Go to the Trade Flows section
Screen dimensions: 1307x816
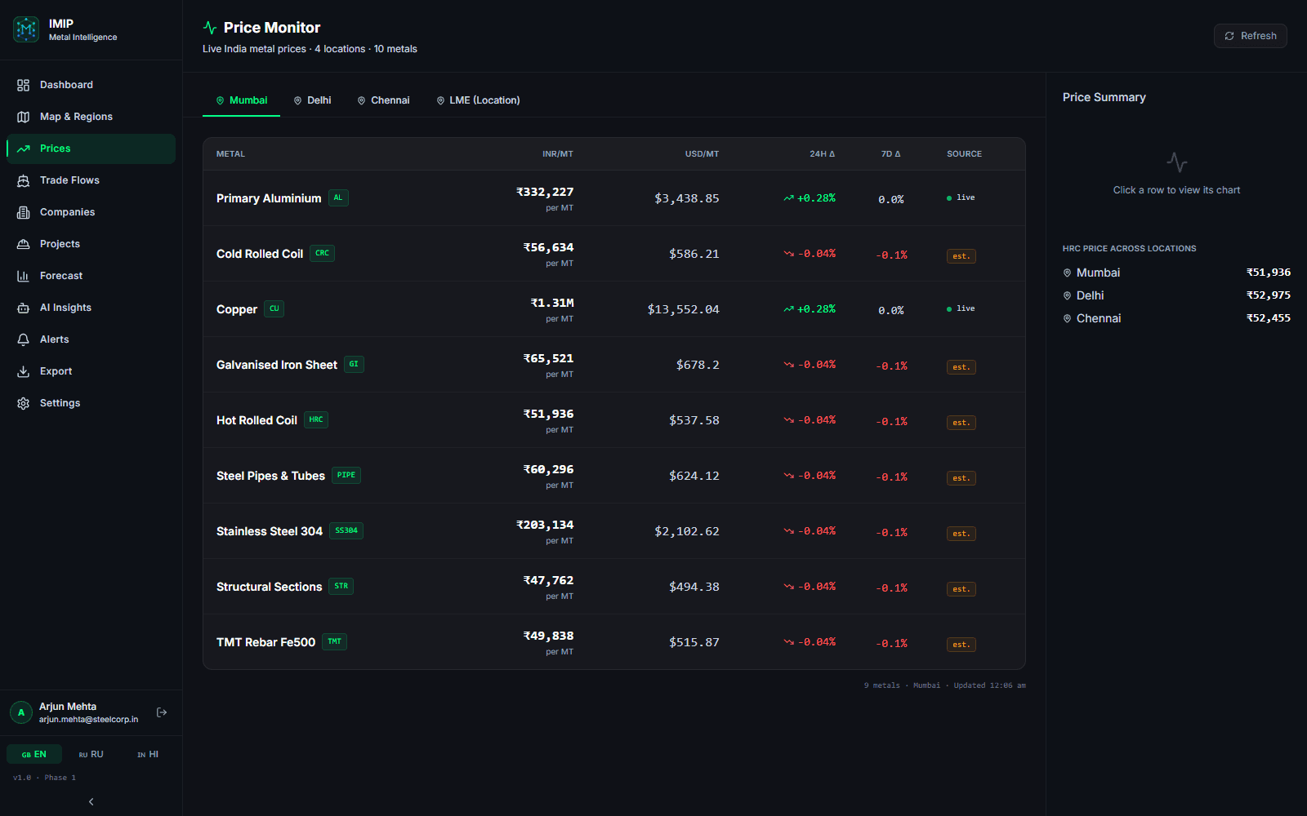coord(91,180)
